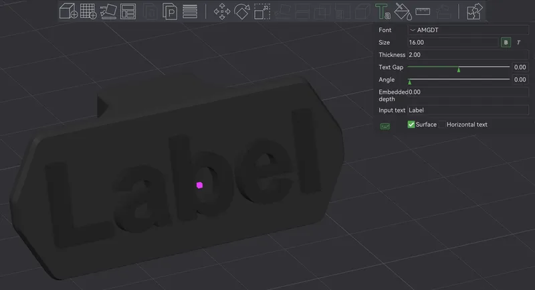Click the Auto orient icon

[108, 11]
